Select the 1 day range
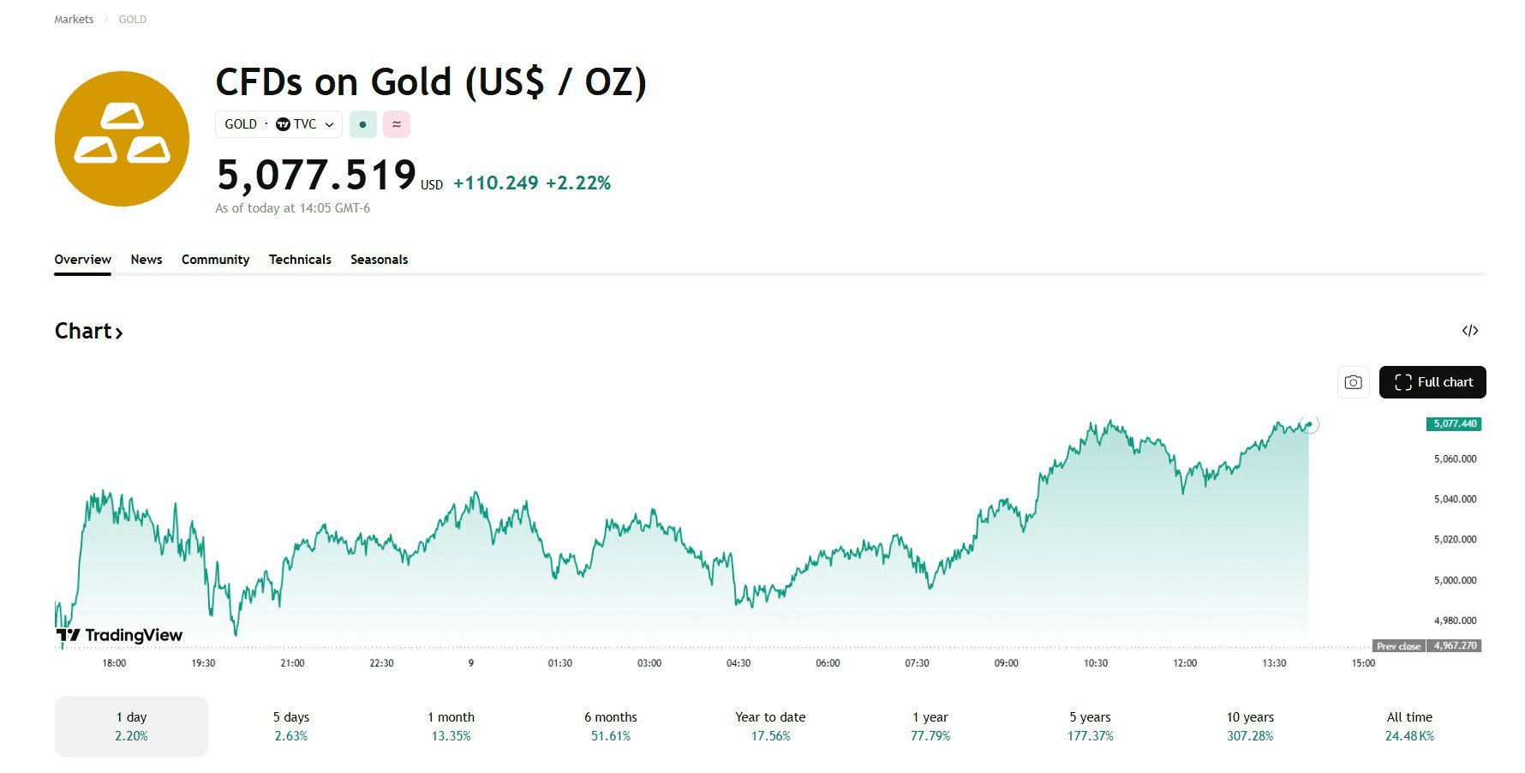1525x773 pixels. pyautogui.click(x=131, y=726)
